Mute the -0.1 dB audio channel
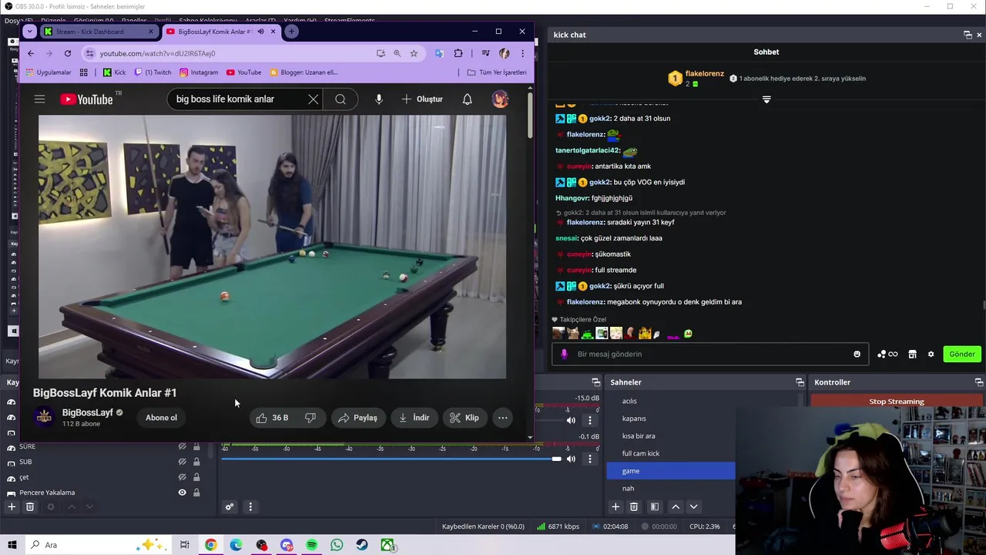The height and width of the screenshot is (555, 986). (x=571, y=459)
